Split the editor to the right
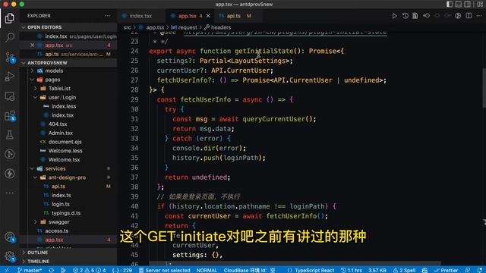This screenshot has height=273, width=486. tap(469, 16)
